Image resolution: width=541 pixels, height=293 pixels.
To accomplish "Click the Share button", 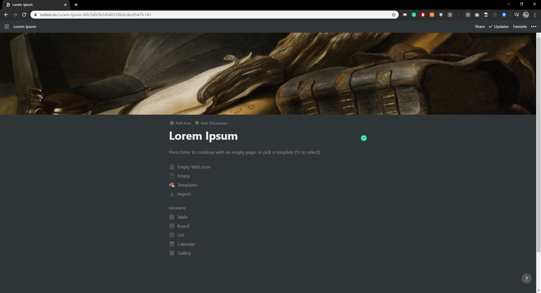I will [480, 26].
